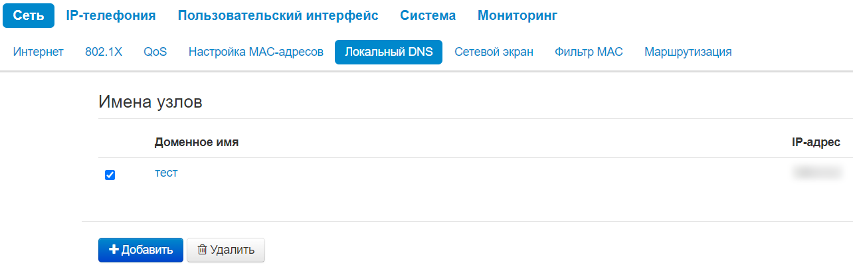Open the Интернет subtab
This screenshot has height=273, width=853.
tap(39, 52)
